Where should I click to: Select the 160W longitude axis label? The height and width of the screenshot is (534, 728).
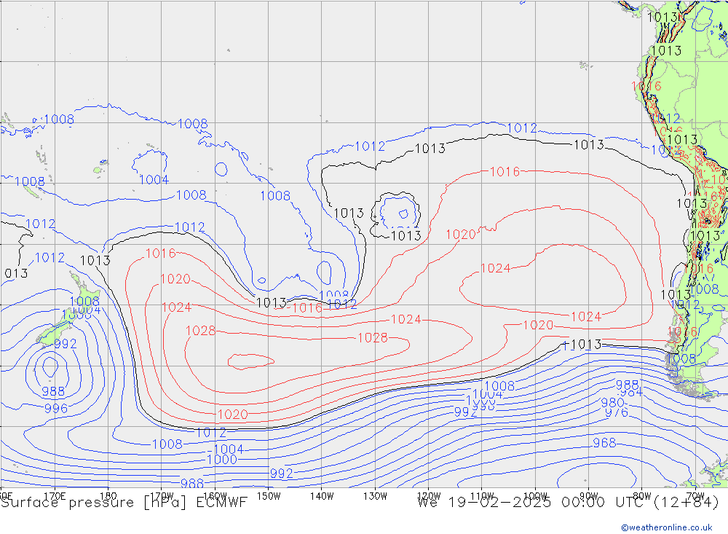pos(215,496)
